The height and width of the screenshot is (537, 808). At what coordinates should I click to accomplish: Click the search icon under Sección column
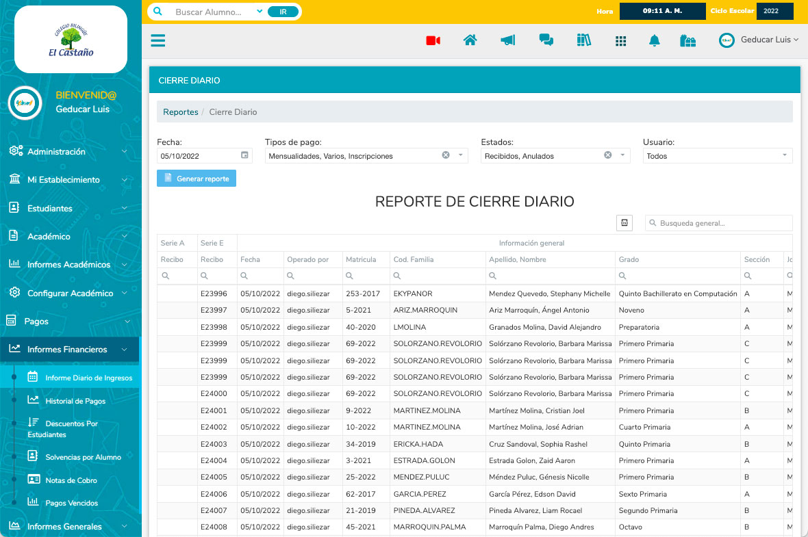point(748,276)
